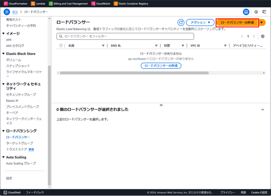271x196 pixels.
Task: Open AMI in the sidebar
Action: [9, 40]
